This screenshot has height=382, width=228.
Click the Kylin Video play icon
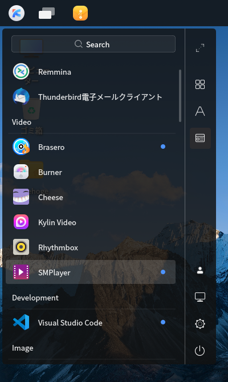point(21,222)
